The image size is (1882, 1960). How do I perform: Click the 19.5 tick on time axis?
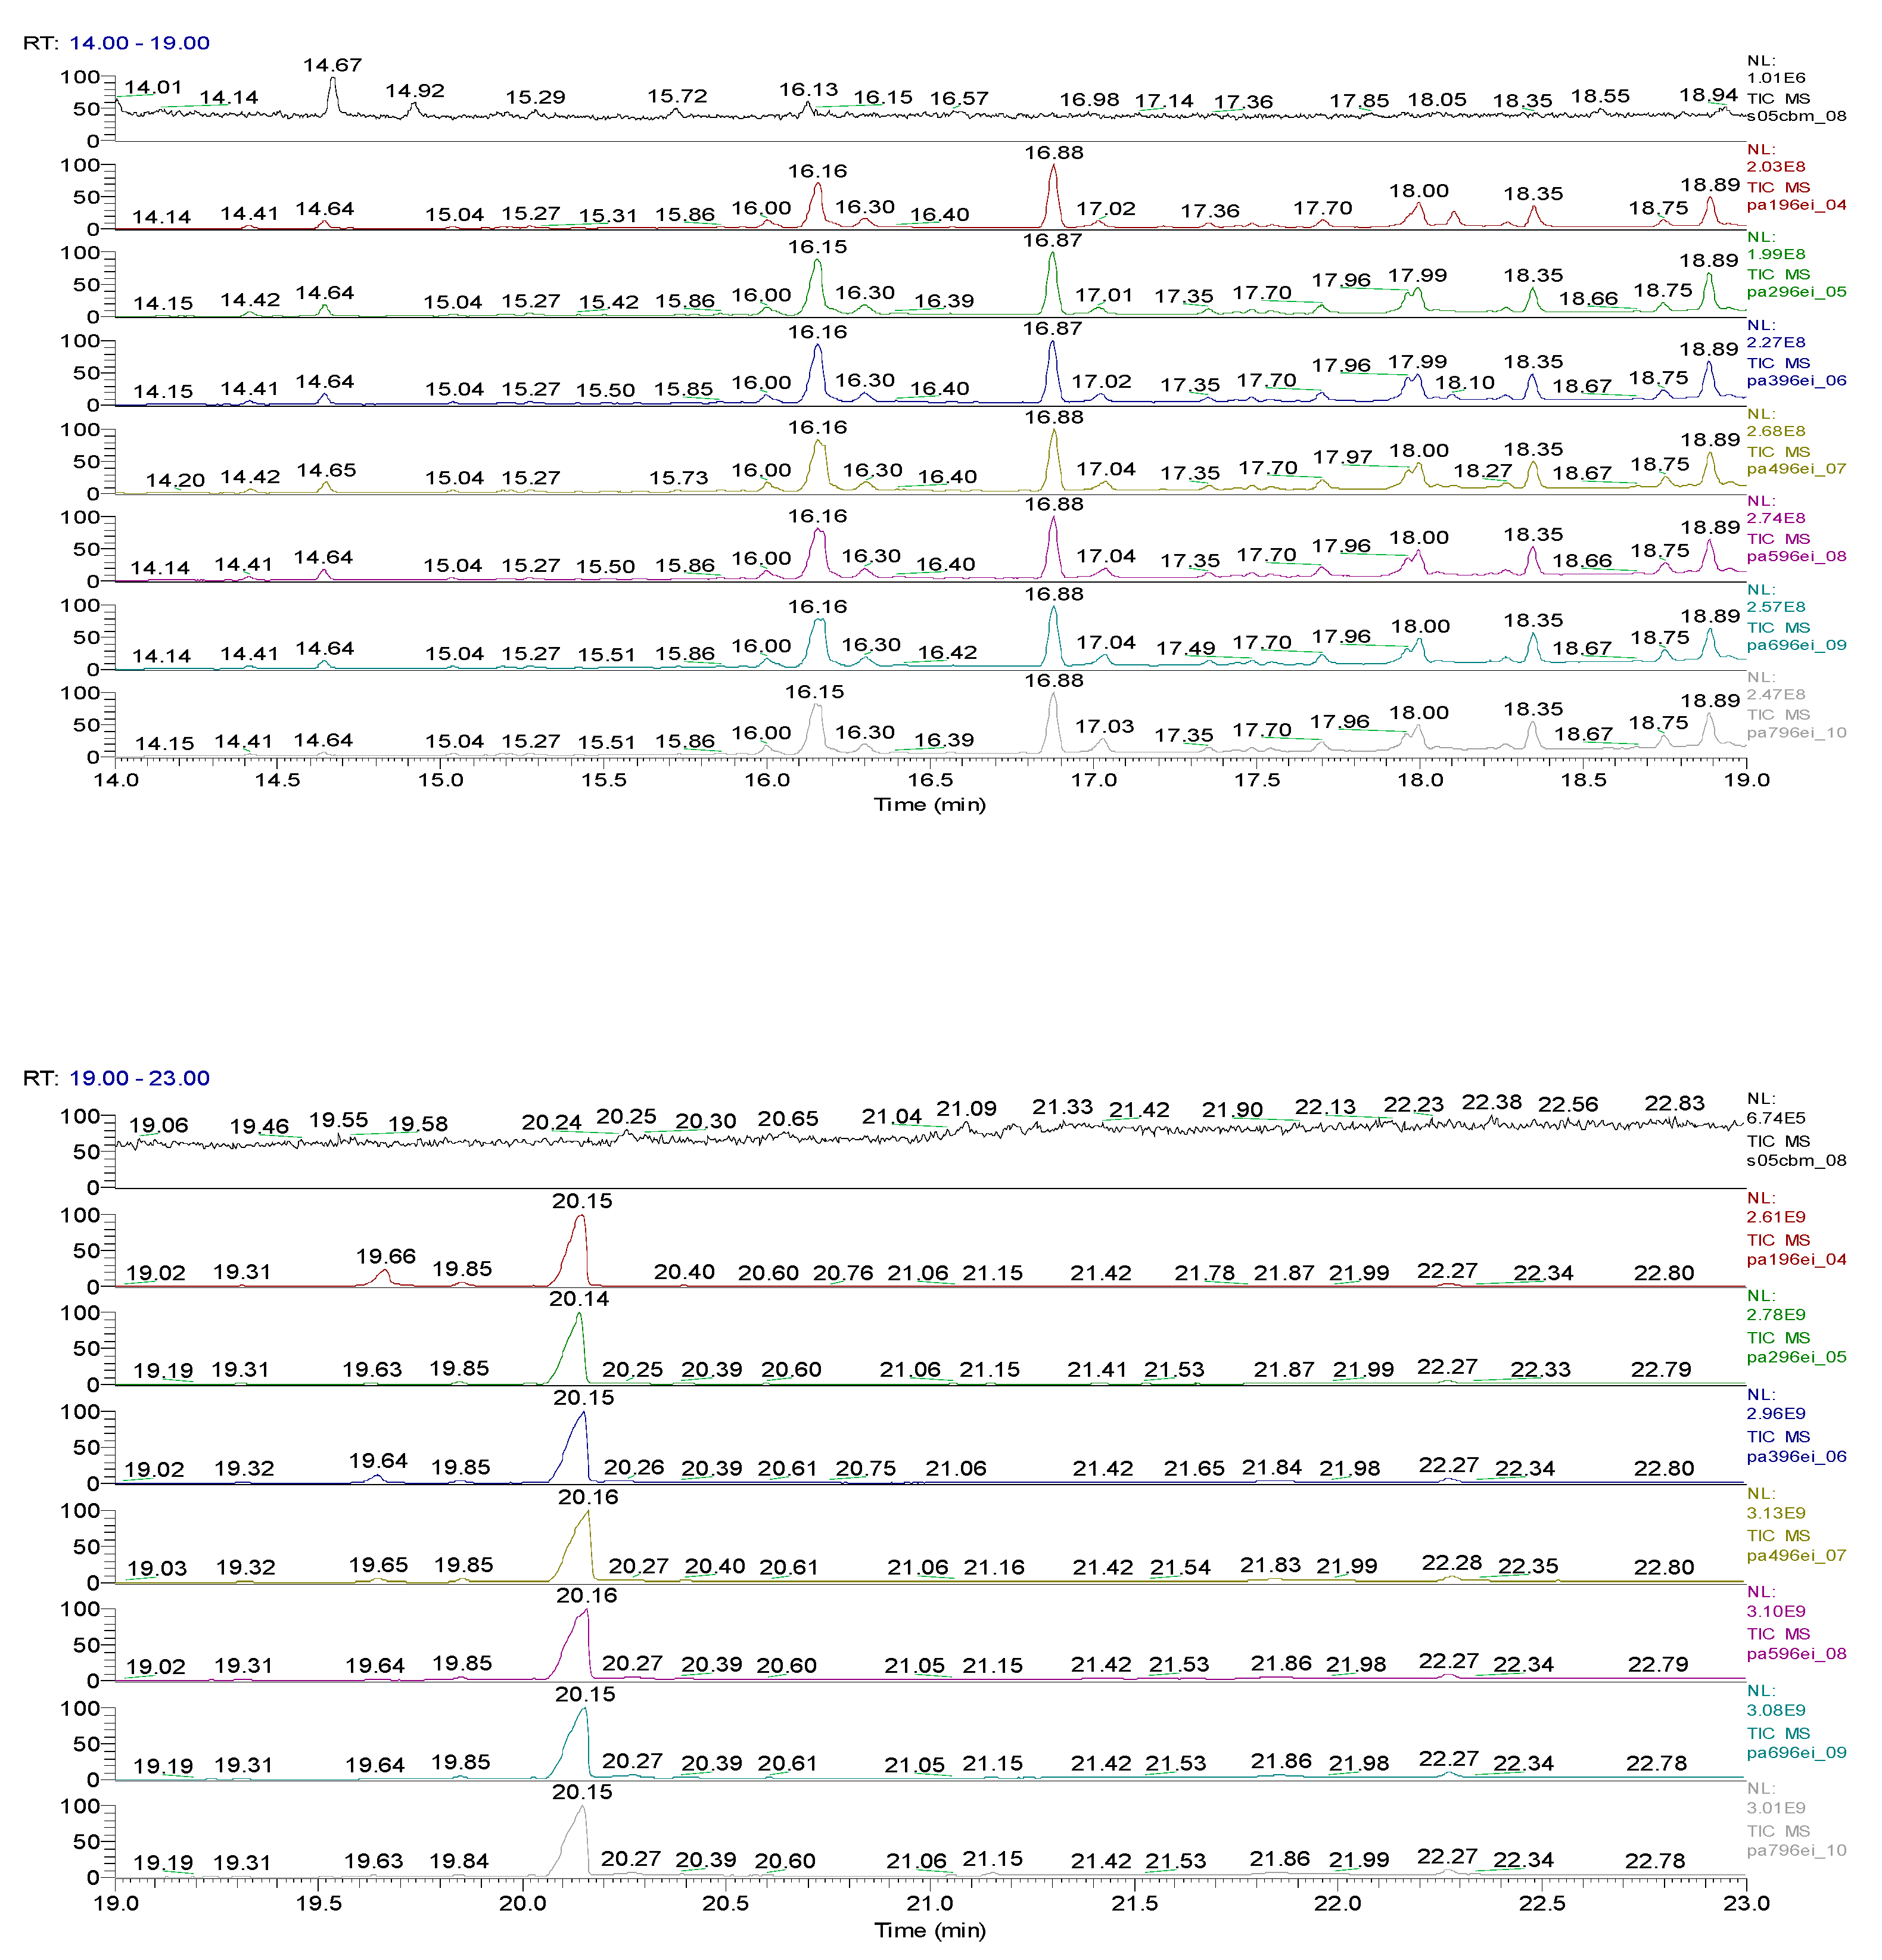(x=319, y=1904)
